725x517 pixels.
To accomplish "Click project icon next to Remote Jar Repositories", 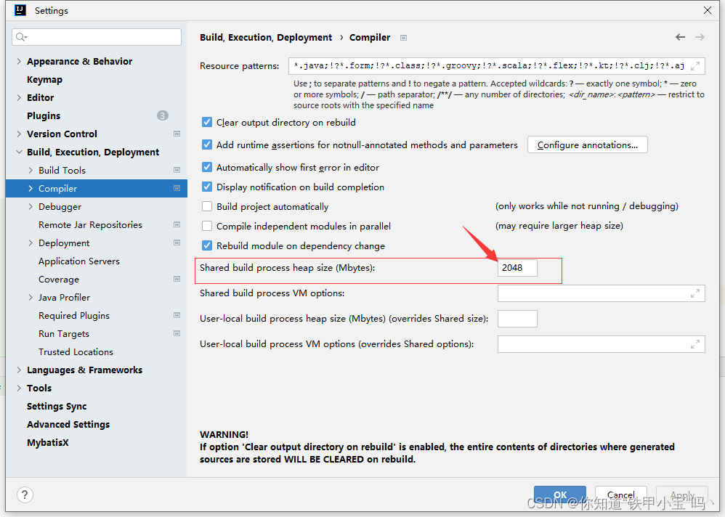I will [x=177, y=225].
